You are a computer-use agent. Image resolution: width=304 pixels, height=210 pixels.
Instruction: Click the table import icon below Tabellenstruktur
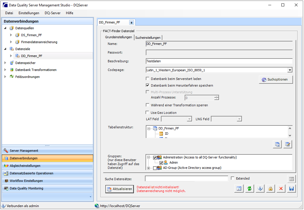(x=277, y=145)
